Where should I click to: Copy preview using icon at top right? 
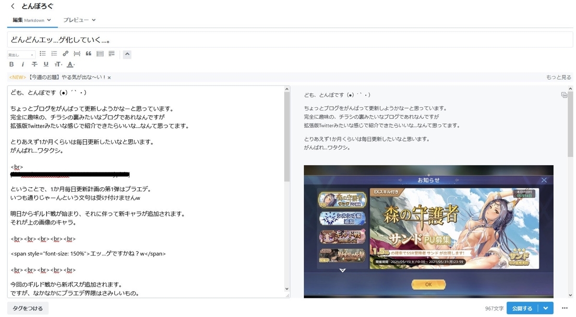[564, 95]
